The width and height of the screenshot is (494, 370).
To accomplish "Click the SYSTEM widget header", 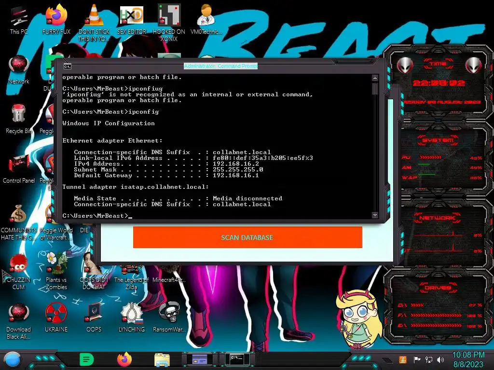I will [438, 140].
